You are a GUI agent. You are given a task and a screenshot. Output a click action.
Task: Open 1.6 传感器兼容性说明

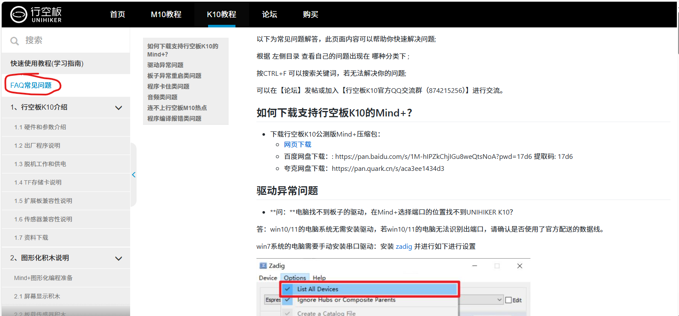pyautogui.click(x=66, y=219)
